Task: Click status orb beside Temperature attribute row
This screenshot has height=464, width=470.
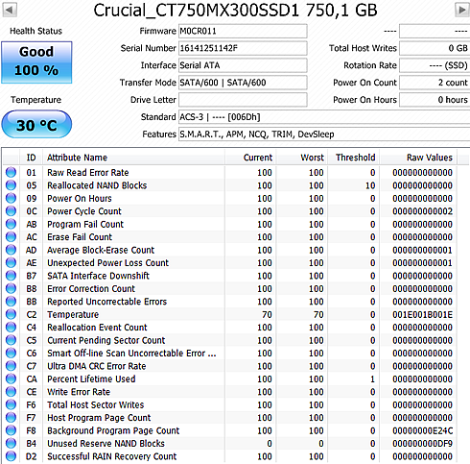Action: click(11, 314)
